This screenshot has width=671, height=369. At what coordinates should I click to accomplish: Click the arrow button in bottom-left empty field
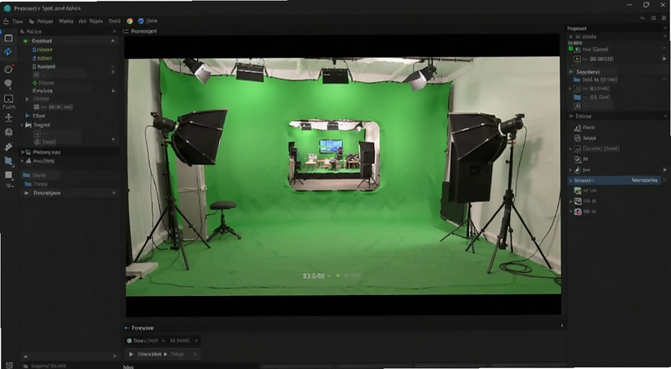pyautogui.click(x=114, y=356)
